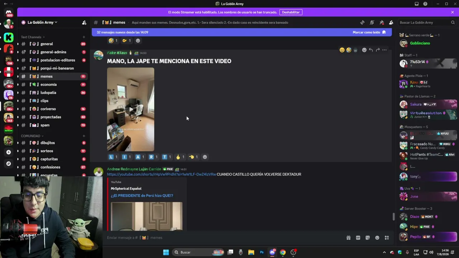
Task: Click Marcar como leído button
Action: (x=369, y=32)
